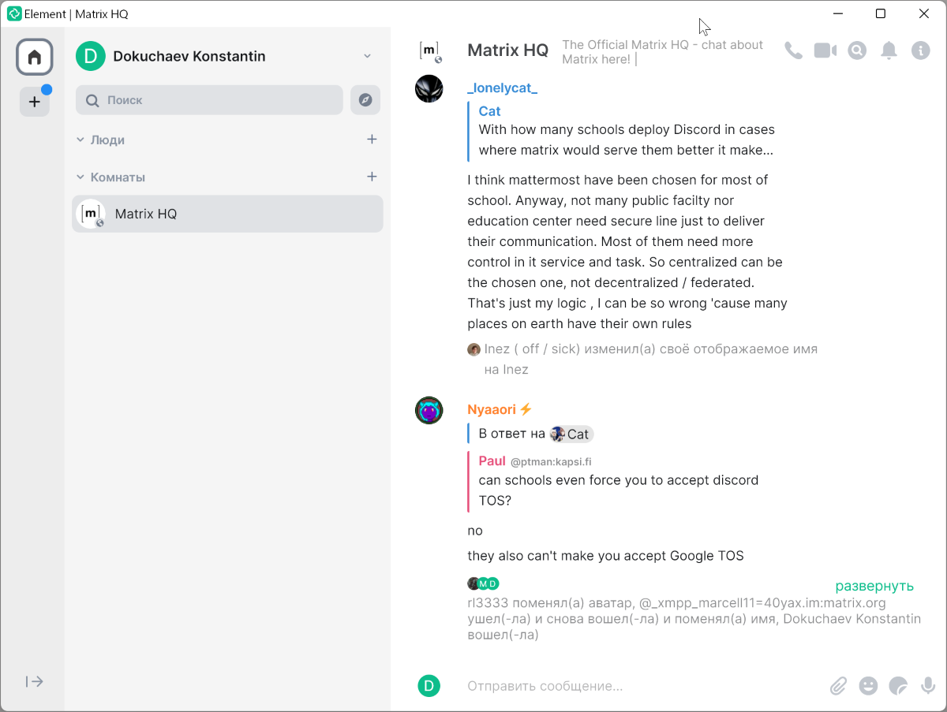Open user avatar D in sidebar header
The height and width of the screenshot is (712, 947).
tap(90, 56)
